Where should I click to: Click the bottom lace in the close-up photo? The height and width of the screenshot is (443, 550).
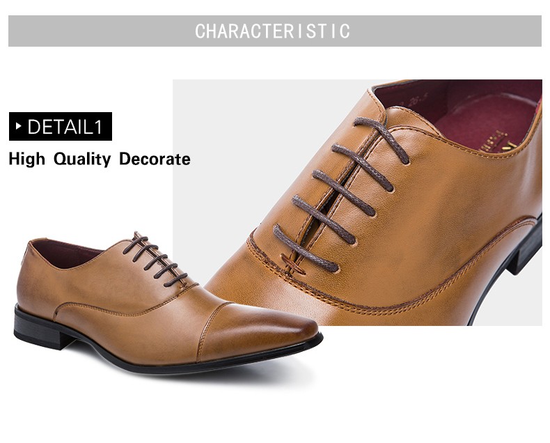[306, 249]
